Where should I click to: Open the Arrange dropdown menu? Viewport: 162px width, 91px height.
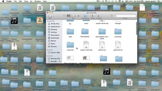point(99,16)
